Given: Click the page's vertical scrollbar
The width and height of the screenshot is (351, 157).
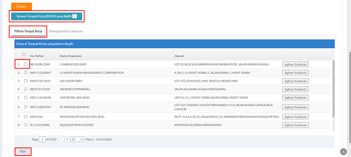Looking at the screenshot, I should pyautogui.click(x=350, y=97).
